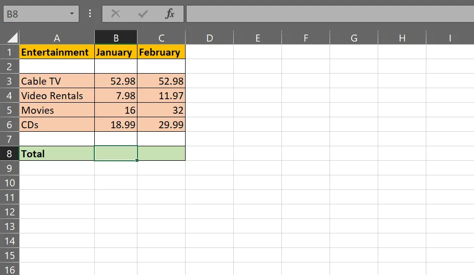This screenshot has height=275, width=474.
Task: Expand the Name Box dropdown arrow
Action: point(72,14)
